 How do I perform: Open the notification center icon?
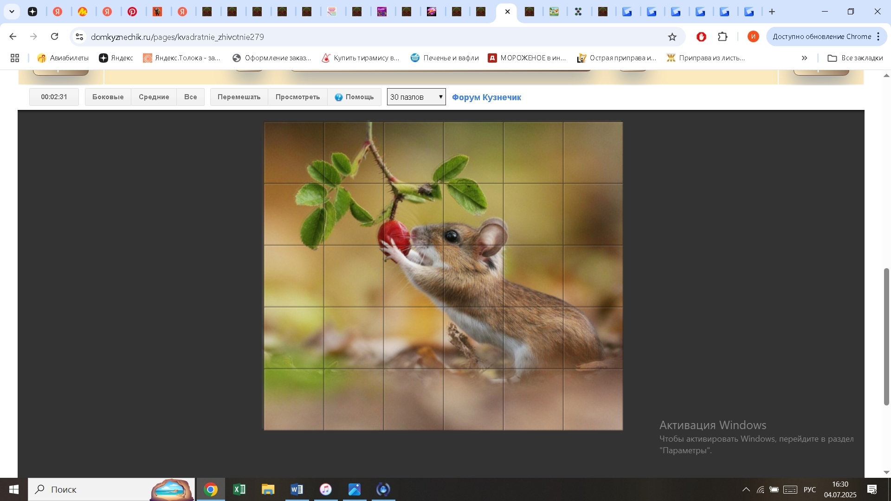pos(872,489)
